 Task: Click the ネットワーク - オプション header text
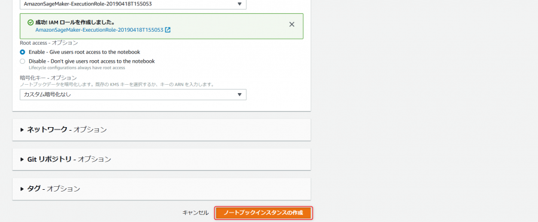click(67, 130)
